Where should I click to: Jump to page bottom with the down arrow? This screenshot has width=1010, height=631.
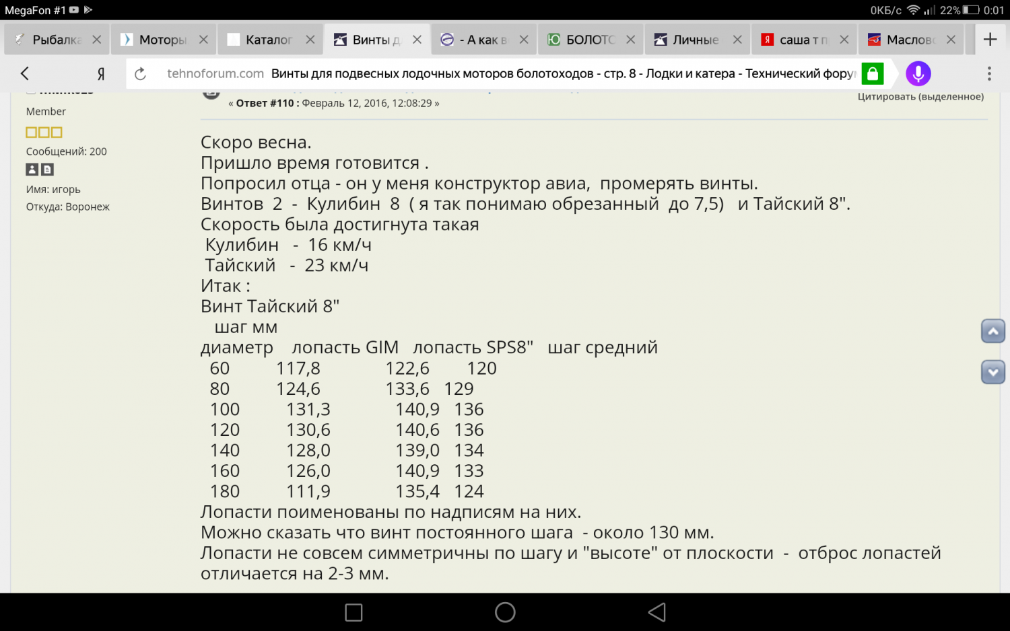point(993,372)
